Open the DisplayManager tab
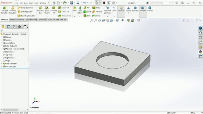Viewport: 203px width, 114px height. pyautogui.click(x=25, y=27)
